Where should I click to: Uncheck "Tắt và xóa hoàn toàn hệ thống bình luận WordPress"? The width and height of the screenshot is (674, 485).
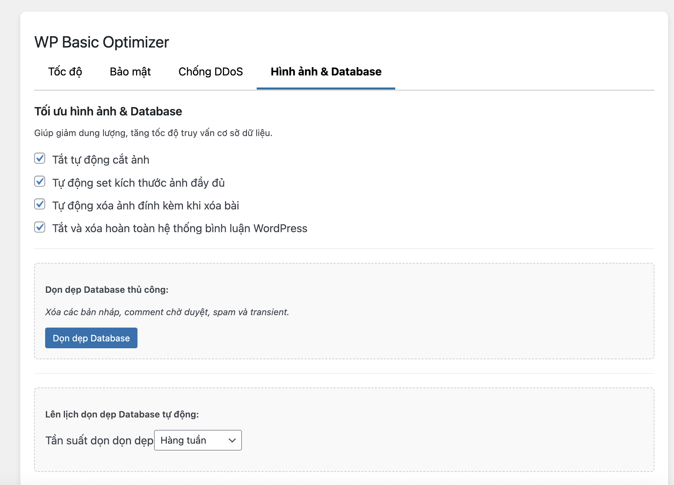40,227
